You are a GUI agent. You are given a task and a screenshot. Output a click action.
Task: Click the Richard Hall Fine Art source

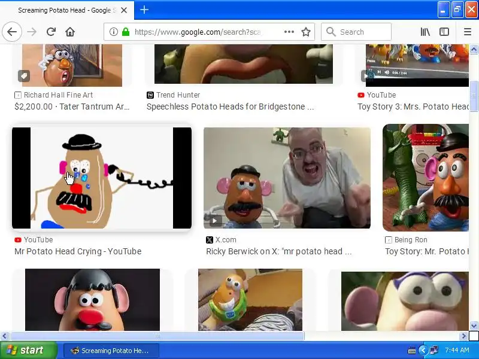pyautogui.click(x=58, y=95)
